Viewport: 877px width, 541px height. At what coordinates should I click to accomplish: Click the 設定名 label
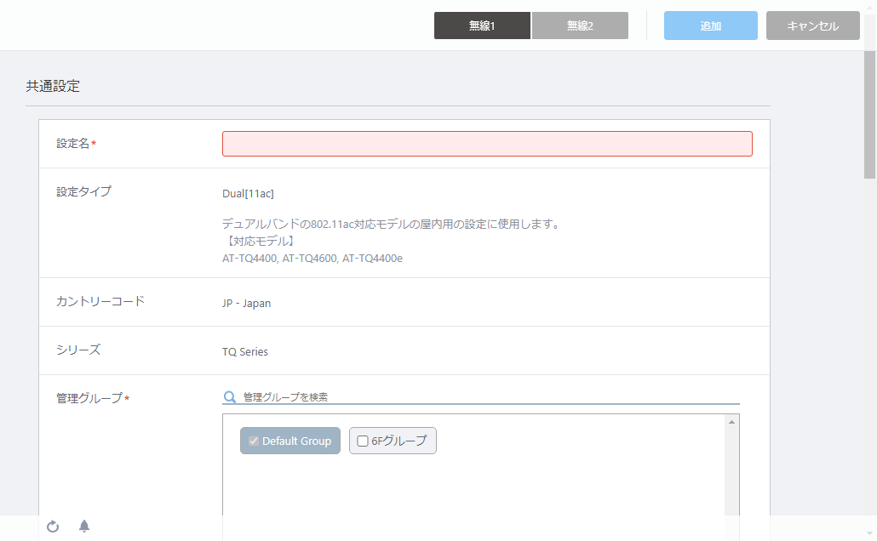(x=72, y=144)
